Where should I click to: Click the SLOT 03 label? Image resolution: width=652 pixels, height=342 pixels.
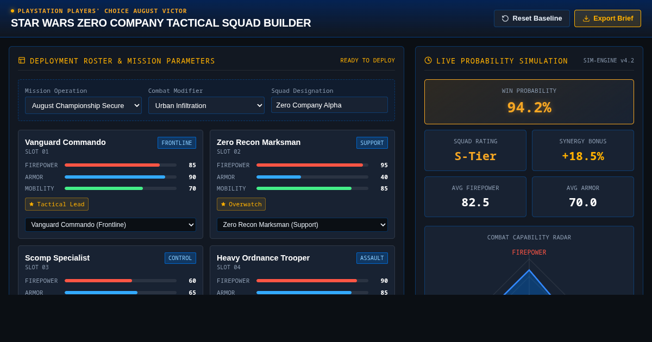click(x=37, y=267)
